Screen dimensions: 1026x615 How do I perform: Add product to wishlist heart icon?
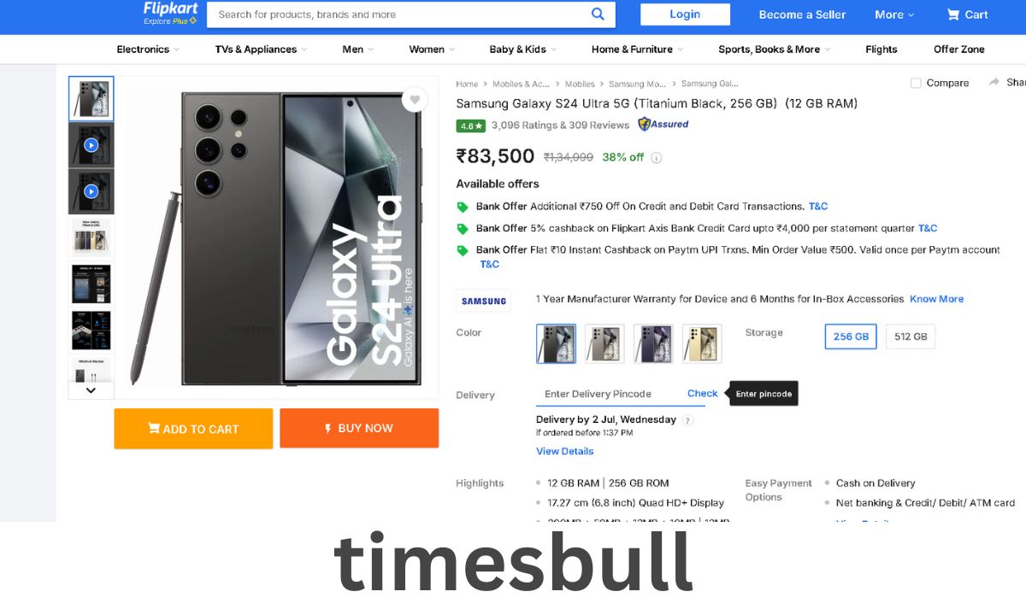click(415, 99)
